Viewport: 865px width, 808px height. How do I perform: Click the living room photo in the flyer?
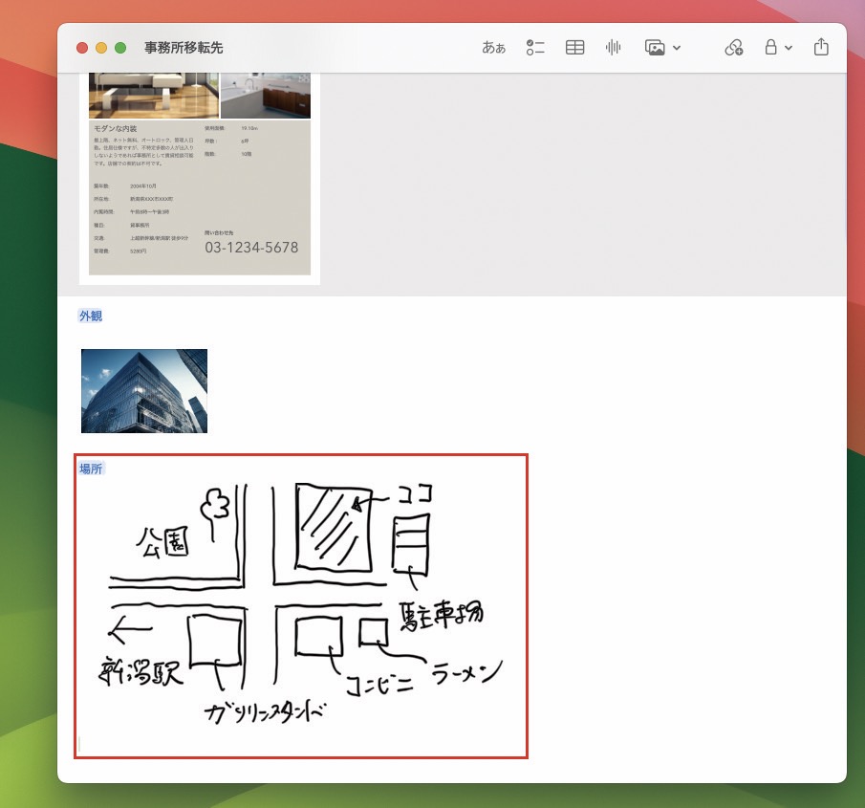(x=153, y=96)
